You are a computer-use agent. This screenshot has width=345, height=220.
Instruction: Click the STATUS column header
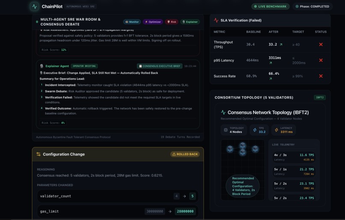click(x=321, y=32)
